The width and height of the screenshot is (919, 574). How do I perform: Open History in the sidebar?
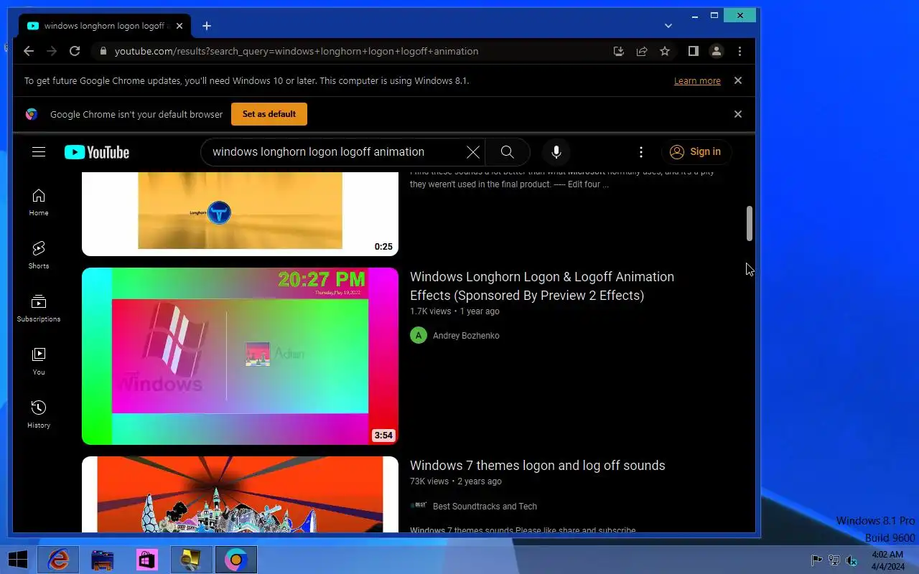pos(39,415)
